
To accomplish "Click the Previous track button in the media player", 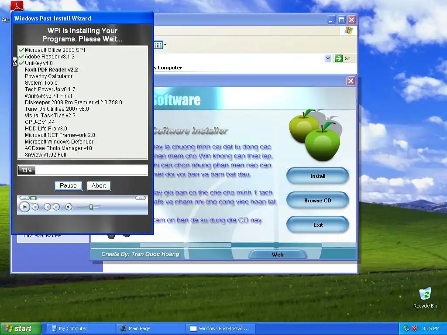I will pyautogui.click(x=47, y=207).
